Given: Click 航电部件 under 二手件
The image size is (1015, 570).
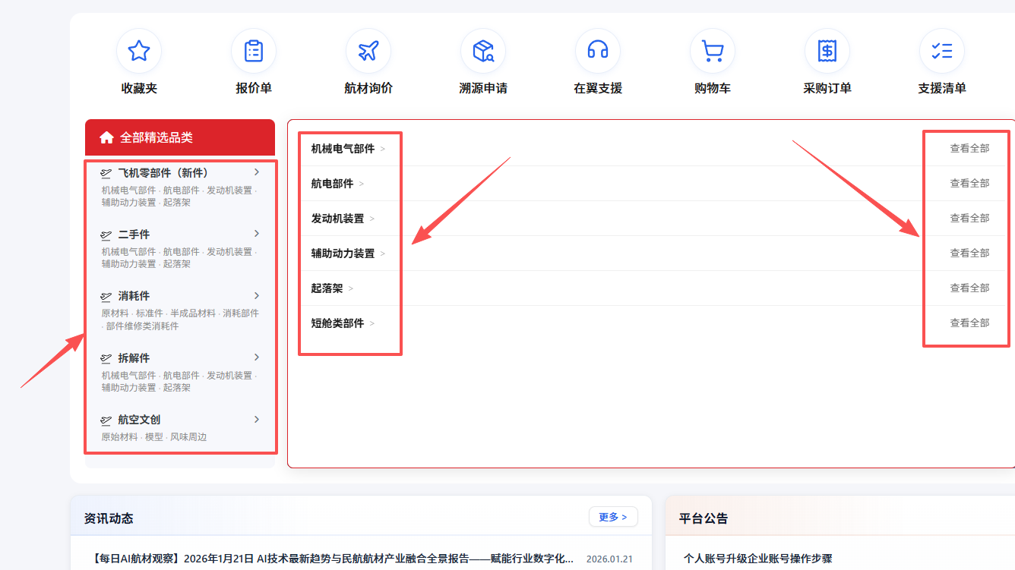Looking at the screenshot, I should click(x=182, y=252).
